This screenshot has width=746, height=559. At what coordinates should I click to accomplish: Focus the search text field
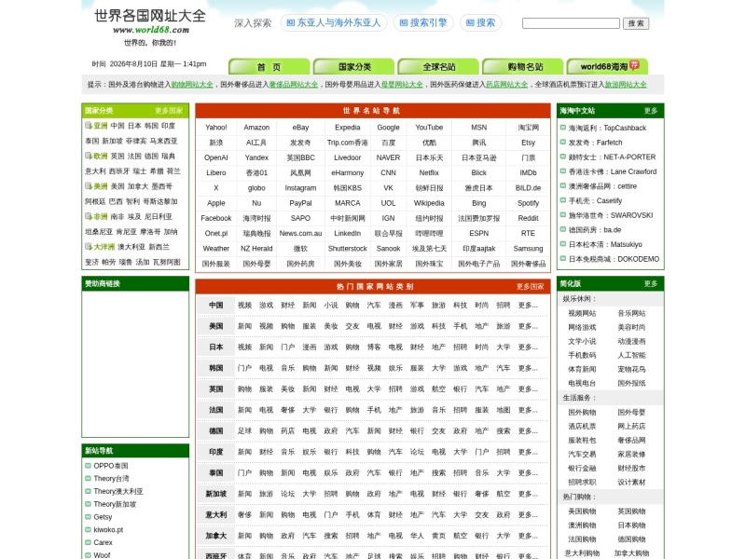click(x=571, y=23)
